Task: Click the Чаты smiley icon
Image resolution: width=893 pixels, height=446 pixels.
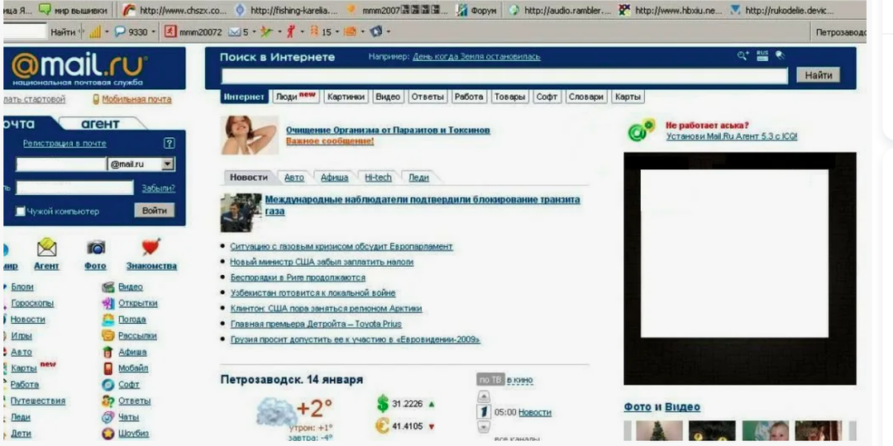Action: (108, 417)
